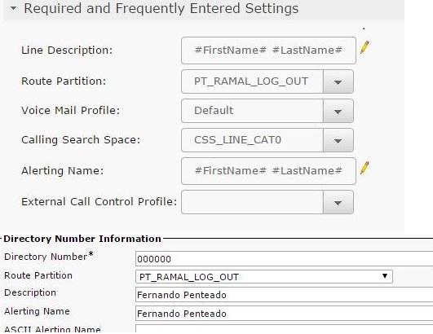Click the Directory Number Information section title
This screenshot has height=334, width=433.
coord(82,239)
